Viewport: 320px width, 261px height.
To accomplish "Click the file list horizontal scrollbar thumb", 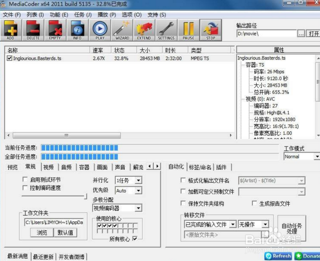I will [67, 135].
